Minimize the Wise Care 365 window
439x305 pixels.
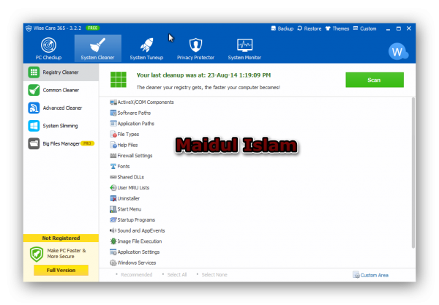(388, 29)
